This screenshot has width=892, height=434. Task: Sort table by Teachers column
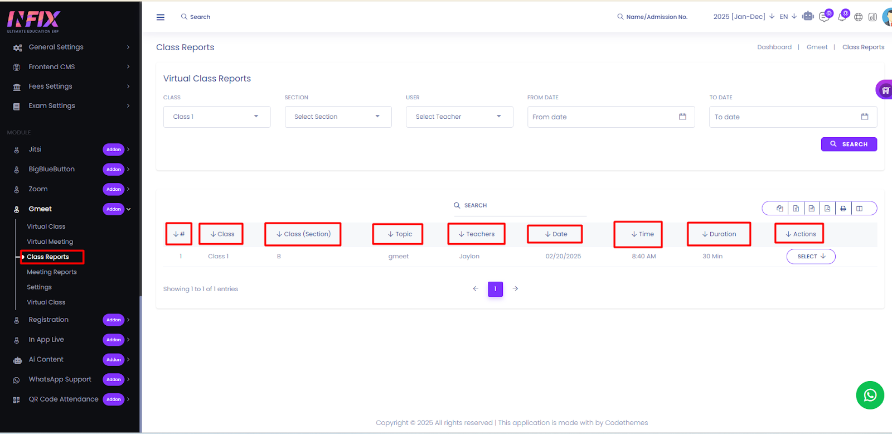pyautogui.click(x=477, y=234)
